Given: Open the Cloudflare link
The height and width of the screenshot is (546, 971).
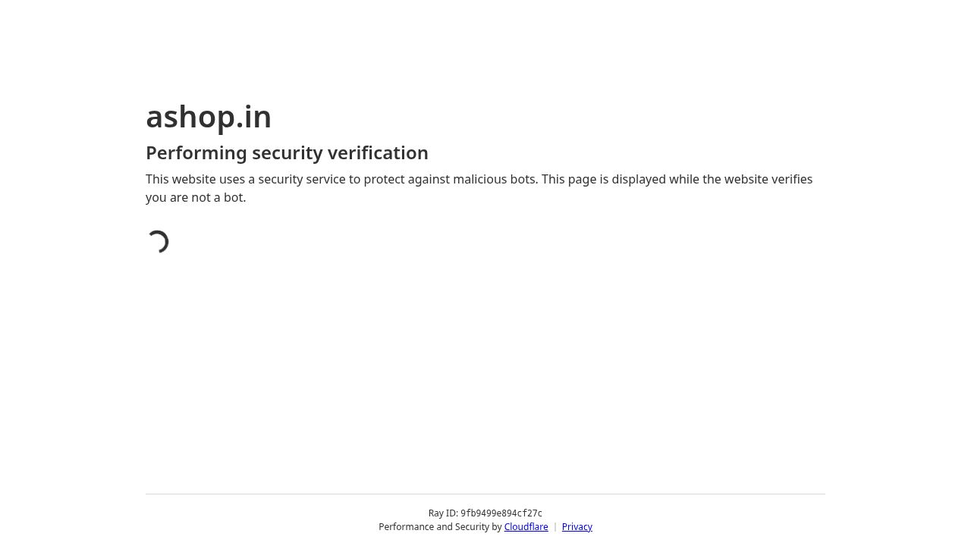Looking at the screenshot, I should click(526, 527).
